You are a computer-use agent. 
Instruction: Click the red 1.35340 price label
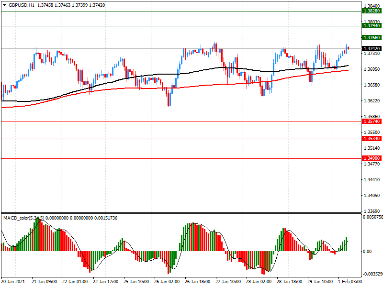click(372, 139)
